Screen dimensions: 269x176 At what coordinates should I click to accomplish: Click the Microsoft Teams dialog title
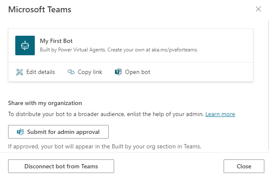click(40, 9)
